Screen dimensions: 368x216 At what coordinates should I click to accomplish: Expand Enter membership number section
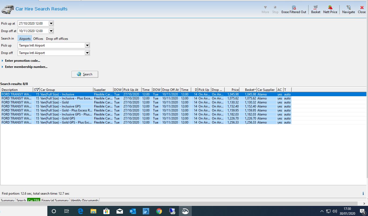point(24,67)
